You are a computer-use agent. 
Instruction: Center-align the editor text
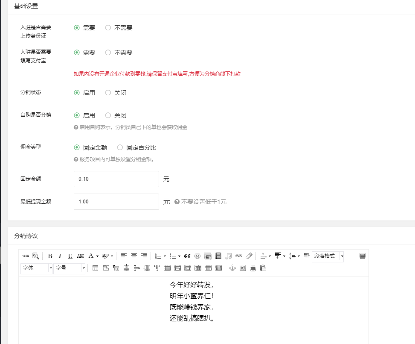coord(133,256)
